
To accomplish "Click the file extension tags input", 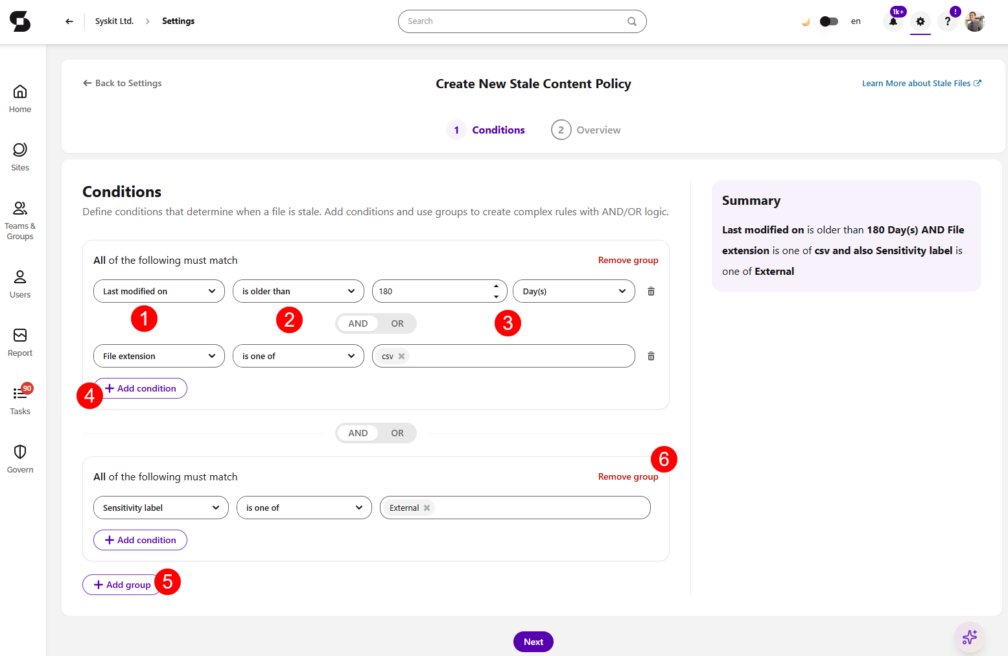I will (x=504, y=356).
